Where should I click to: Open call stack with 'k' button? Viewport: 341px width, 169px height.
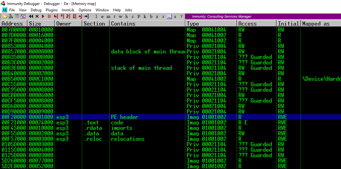tap(145, 17)
